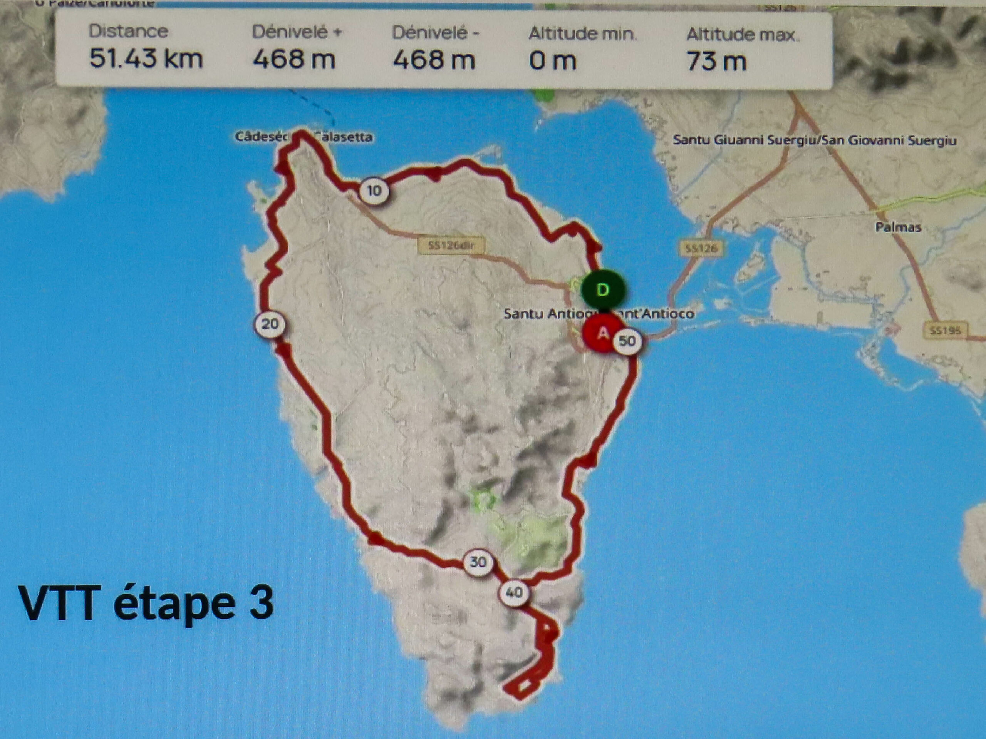Click the green D start marker

click(x=603, y=291)
